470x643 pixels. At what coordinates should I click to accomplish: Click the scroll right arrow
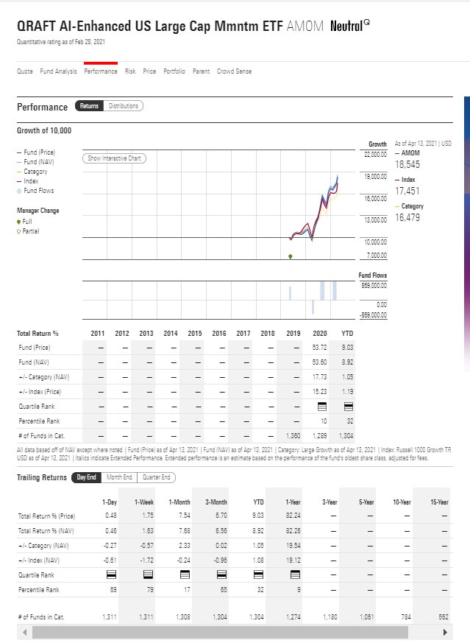pyautogui.click(x=445, y=633)
